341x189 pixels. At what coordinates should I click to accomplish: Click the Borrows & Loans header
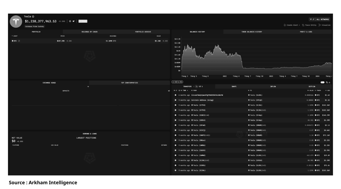[89, 134]
